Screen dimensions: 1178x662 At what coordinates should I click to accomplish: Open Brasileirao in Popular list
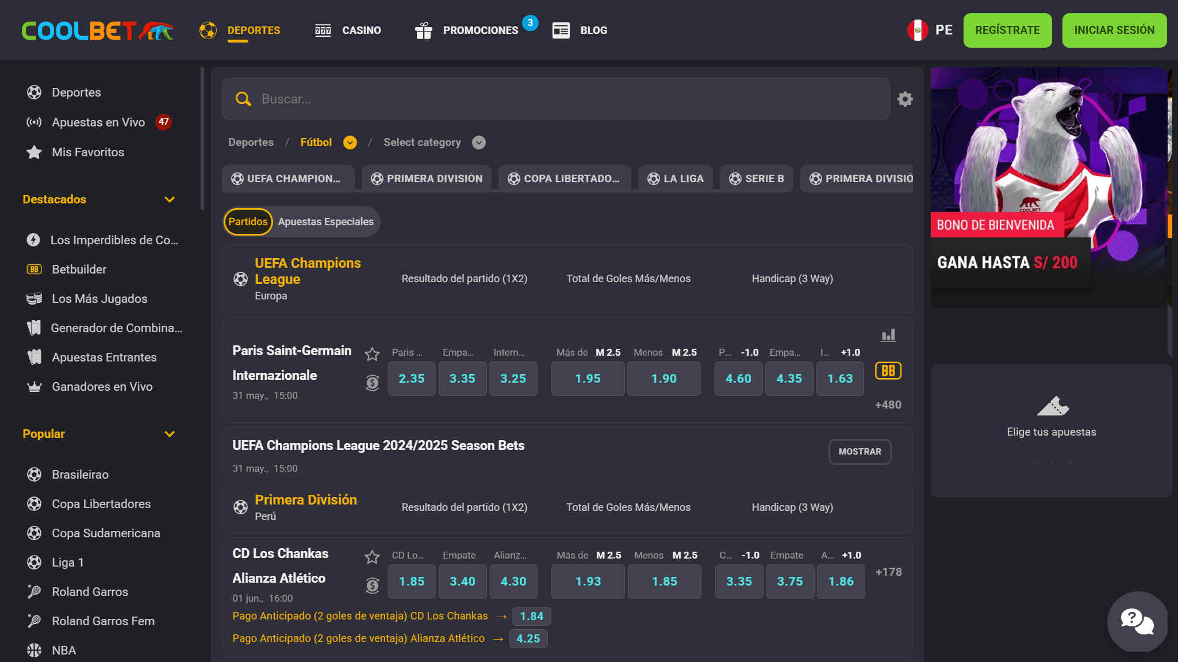[x=68, y=474]
